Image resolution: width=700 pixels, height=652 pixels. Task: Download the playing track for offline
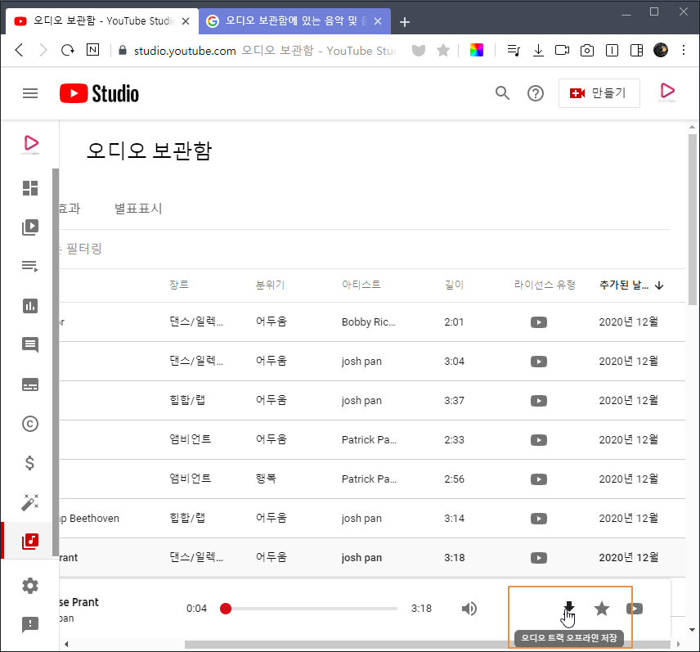tap(569, 607)
